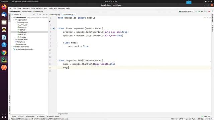Click 4 spaces indent setting
Image resolution: width=214 pixels, height=120 pixels.
(187, 119)
